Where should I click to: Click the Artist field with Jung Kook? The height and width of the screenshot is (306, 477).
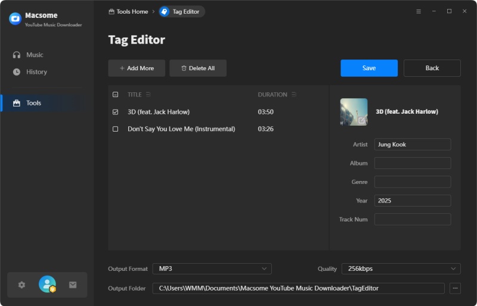[413, 144]
